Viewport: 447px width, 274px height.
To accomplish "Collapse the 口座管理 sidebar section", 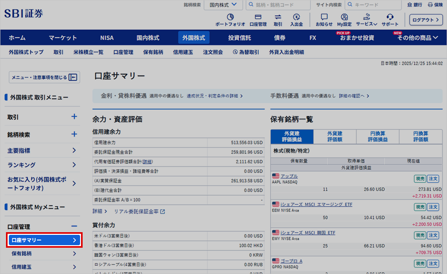I will click(74, 226).
